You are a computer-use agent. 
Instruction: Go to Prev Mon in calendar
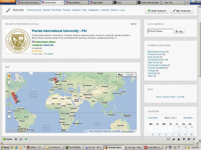(153, 118)
